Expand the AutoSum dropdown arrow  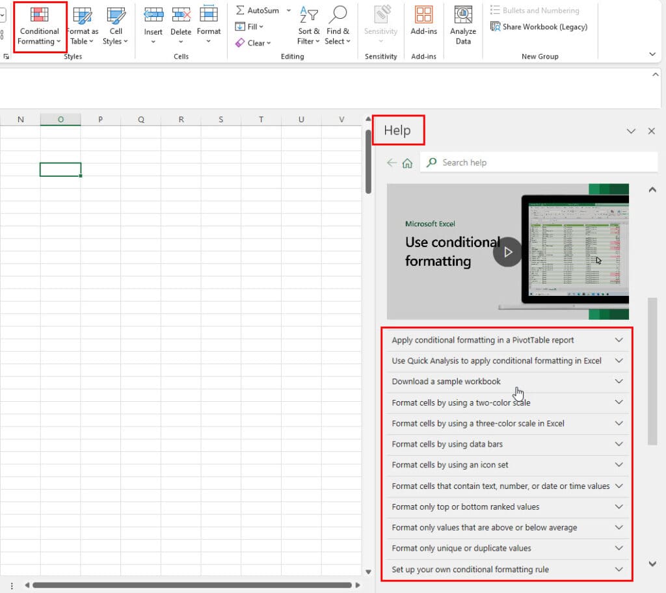[x=289, y=10]
